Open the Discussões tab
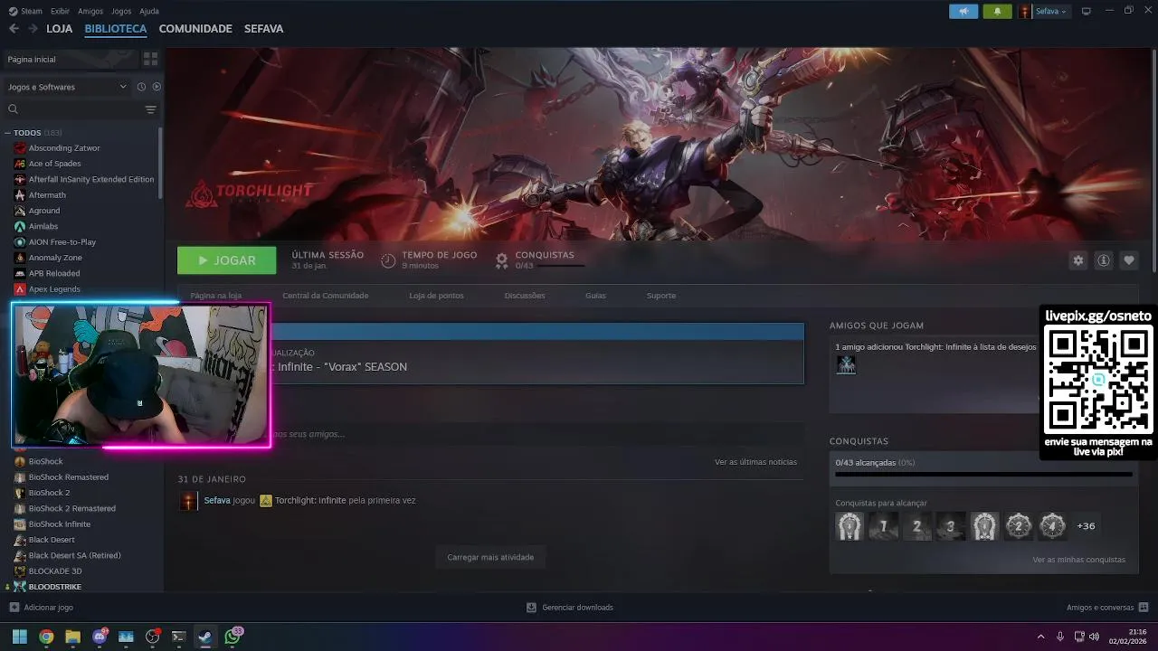The image size is (1158, 651). [x=525, y=296]
